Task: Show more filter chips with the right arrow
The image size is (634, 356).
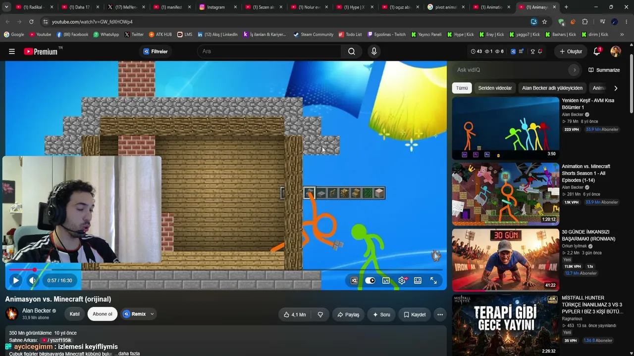Action: click(x=616, y=88)
